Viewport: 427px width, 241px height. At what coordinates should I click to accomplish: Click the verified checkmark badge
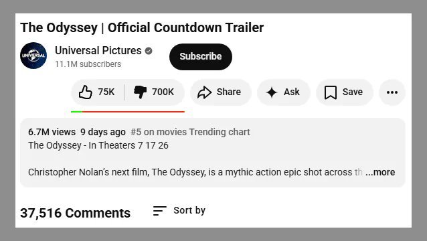point(149,51)
